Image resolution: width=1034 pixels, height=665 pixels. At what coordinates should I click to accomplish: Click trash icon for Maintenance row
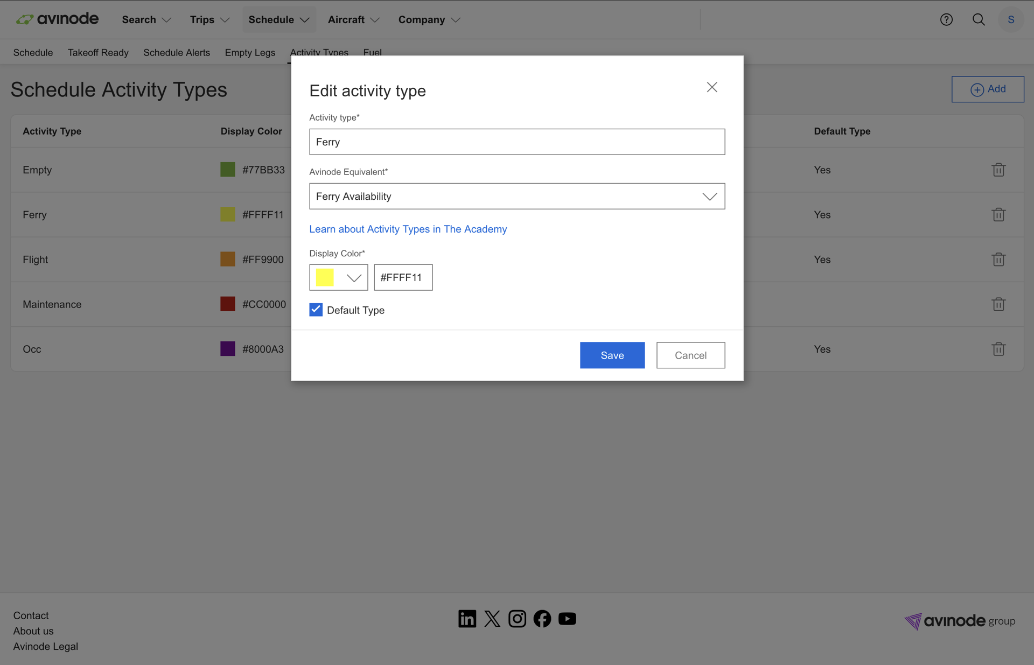(998, 304)
